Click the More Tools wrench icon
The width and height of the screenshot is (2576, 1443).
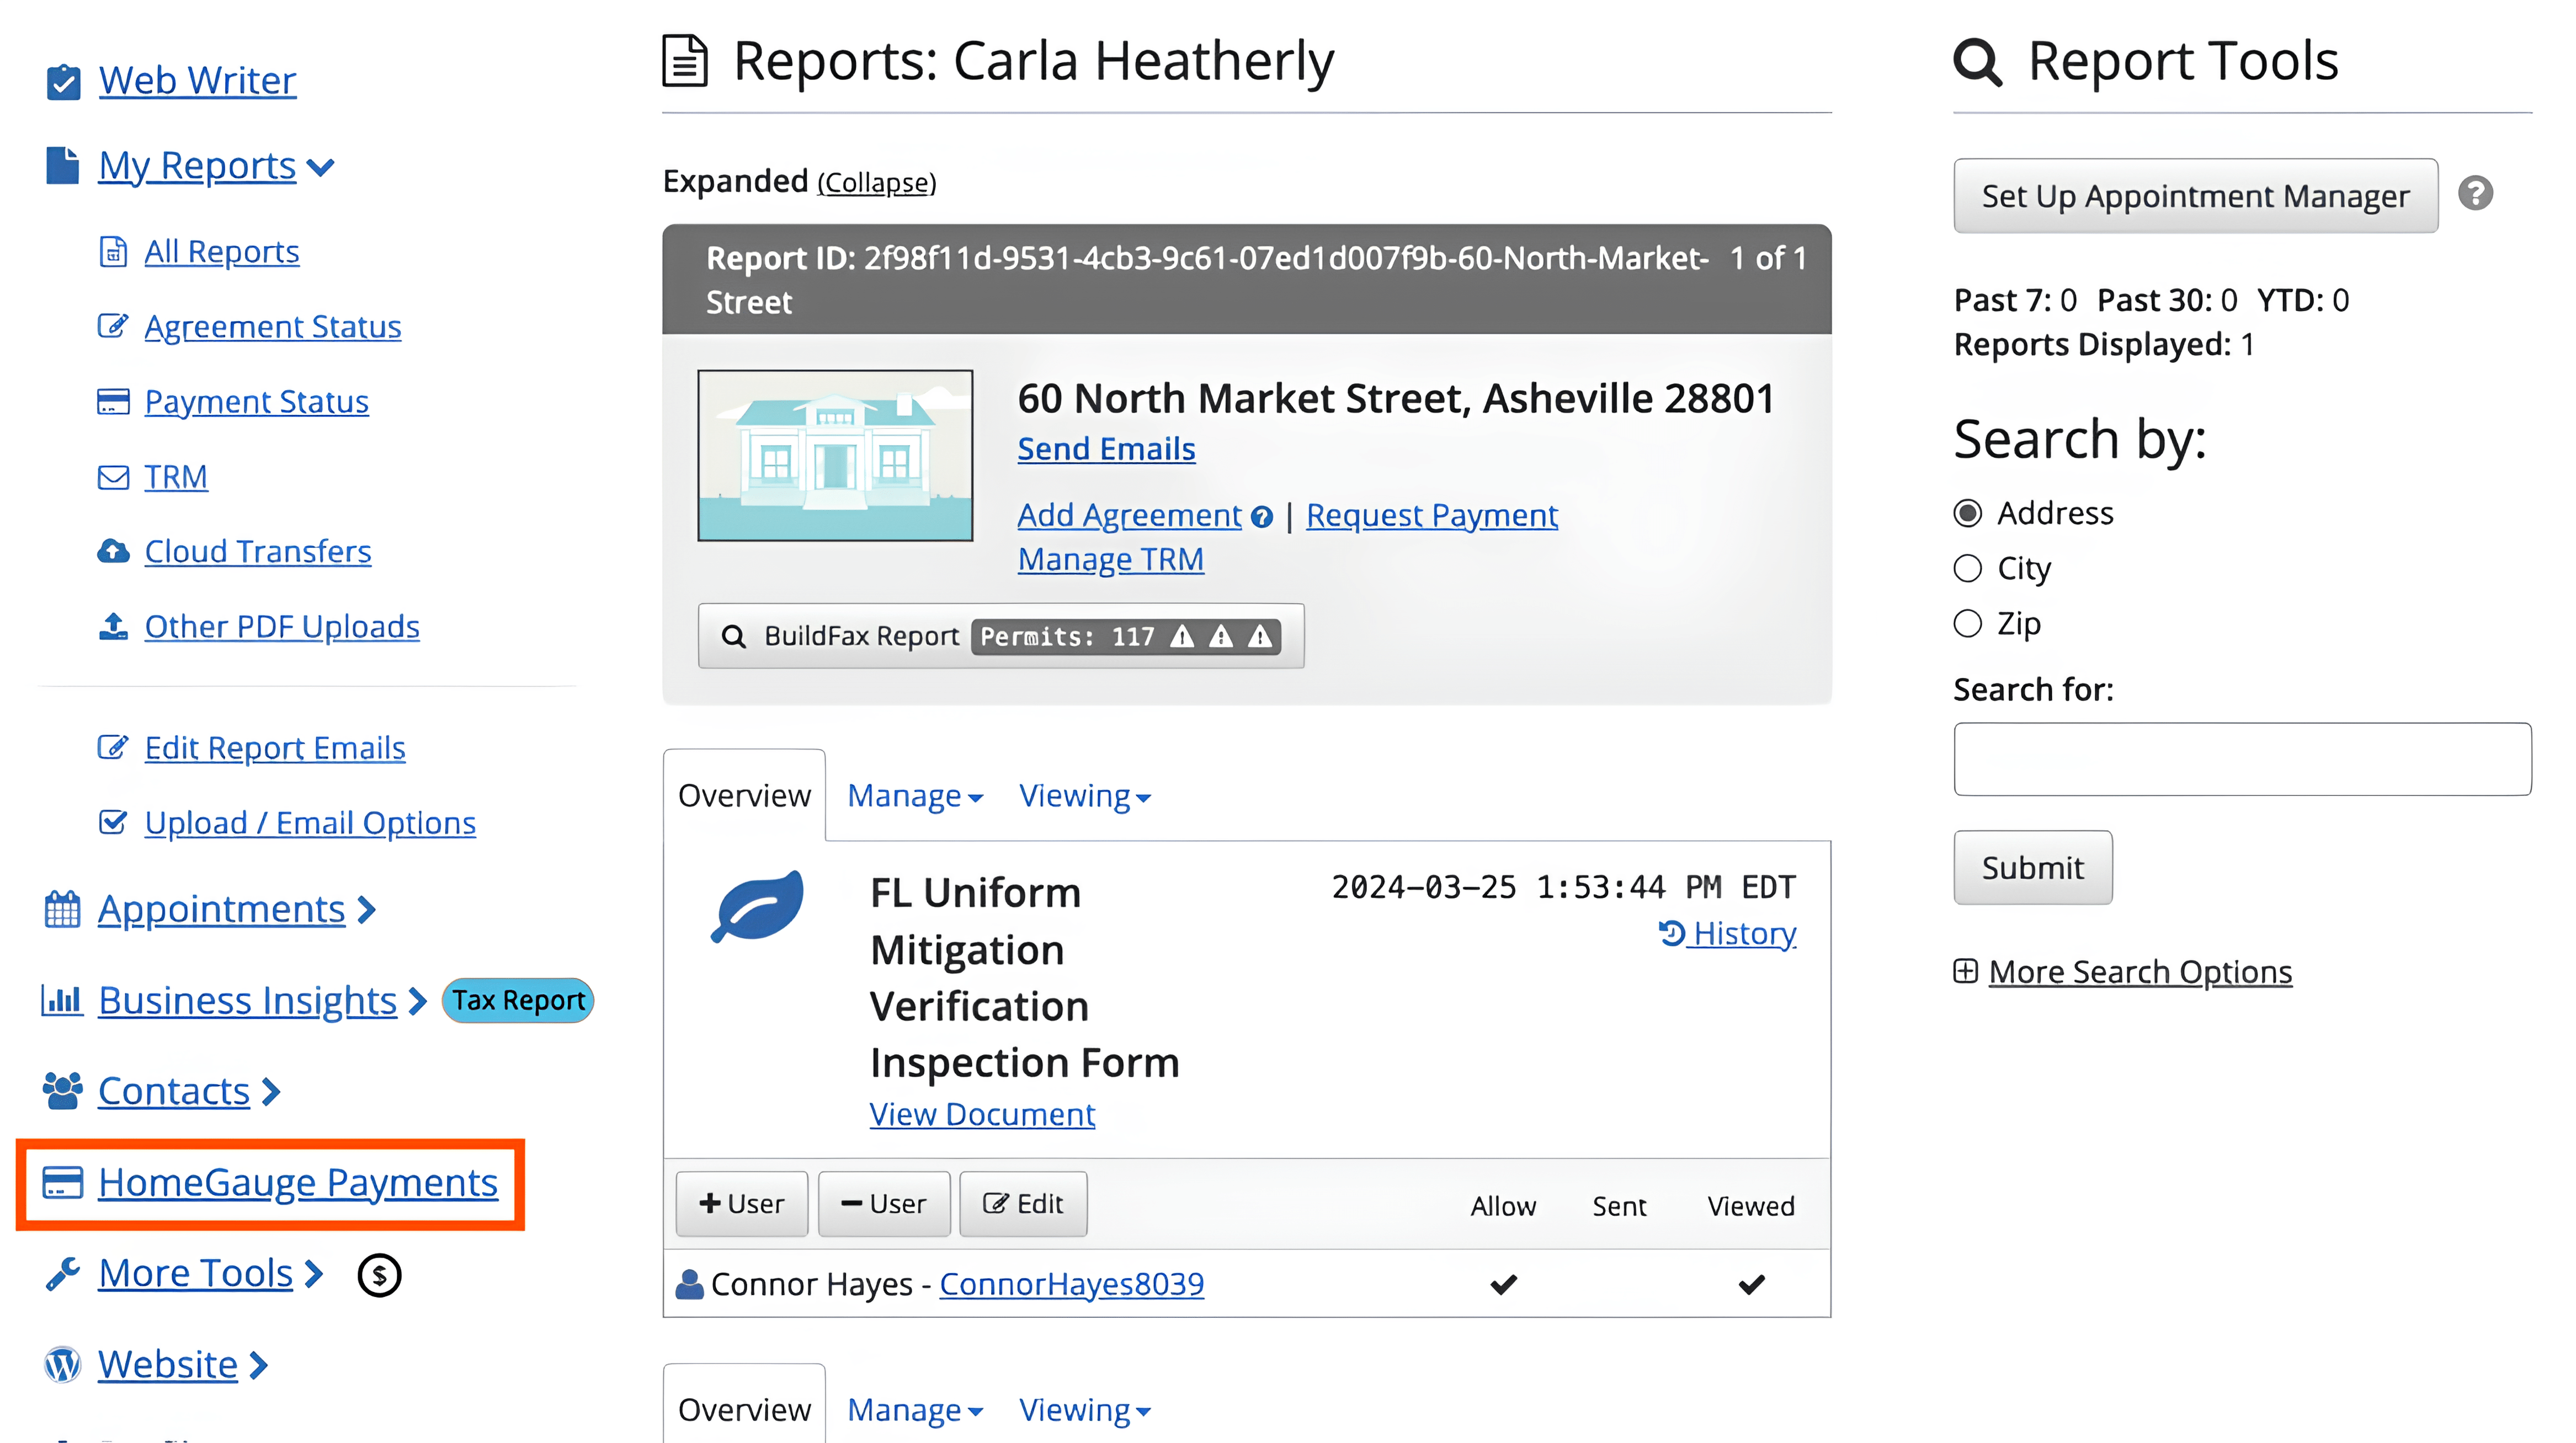62,1274
